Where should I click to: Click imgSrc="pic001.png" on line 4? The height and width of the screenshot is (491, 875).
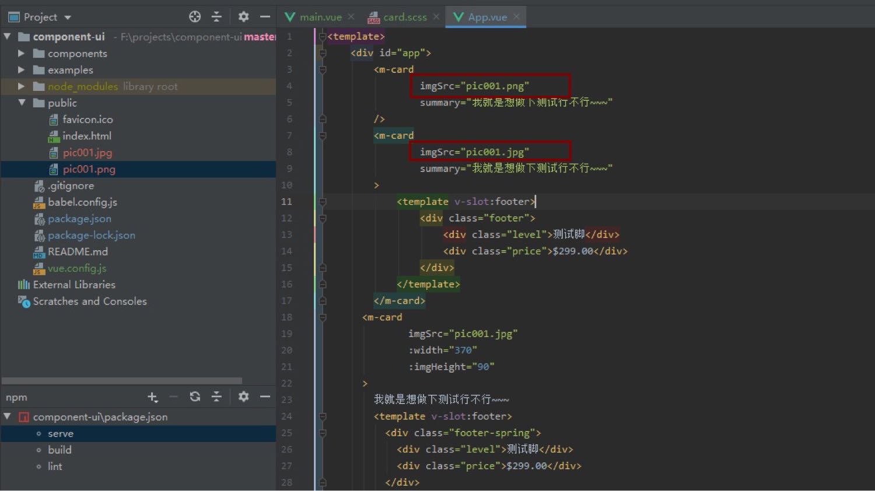(474, 86)
